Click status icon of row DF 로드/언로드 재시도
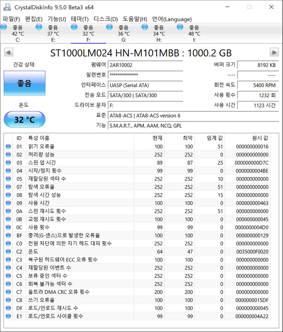This screenshot has height=332, width=283. (8, 308)
